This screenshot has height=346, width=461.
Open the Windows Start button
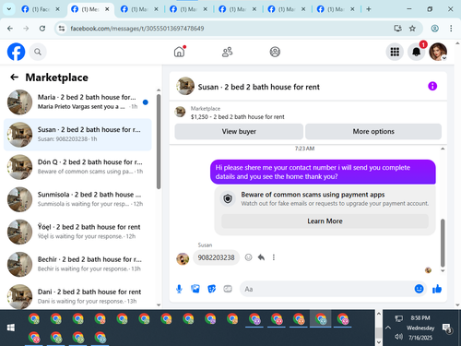11,328
